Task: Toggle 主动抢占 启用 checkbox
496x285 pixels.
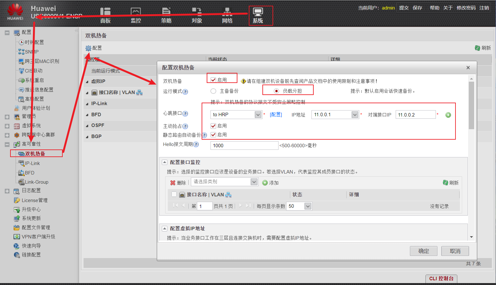Action: [x=213, y=126]
